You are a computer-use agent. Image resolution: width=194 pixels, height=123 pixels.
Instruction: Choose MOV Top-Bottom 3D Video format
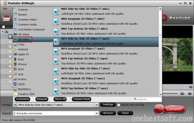tap(106, 92)
